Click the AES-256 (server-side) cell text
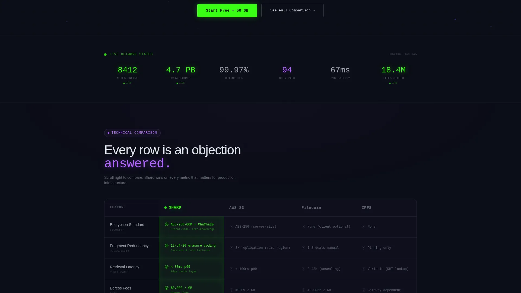Screen dimensions: 521x293 tap(256, 227)
